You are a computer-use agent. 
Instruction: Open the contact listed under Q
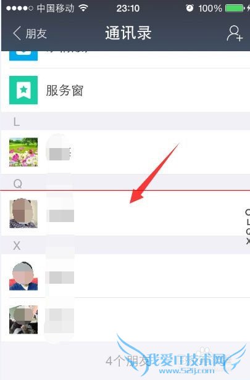pos(125,213)
